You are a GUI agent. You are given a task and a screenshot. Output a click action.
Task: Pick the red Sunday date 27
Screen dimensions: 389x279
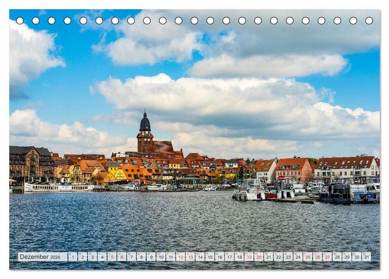[327, 257]
